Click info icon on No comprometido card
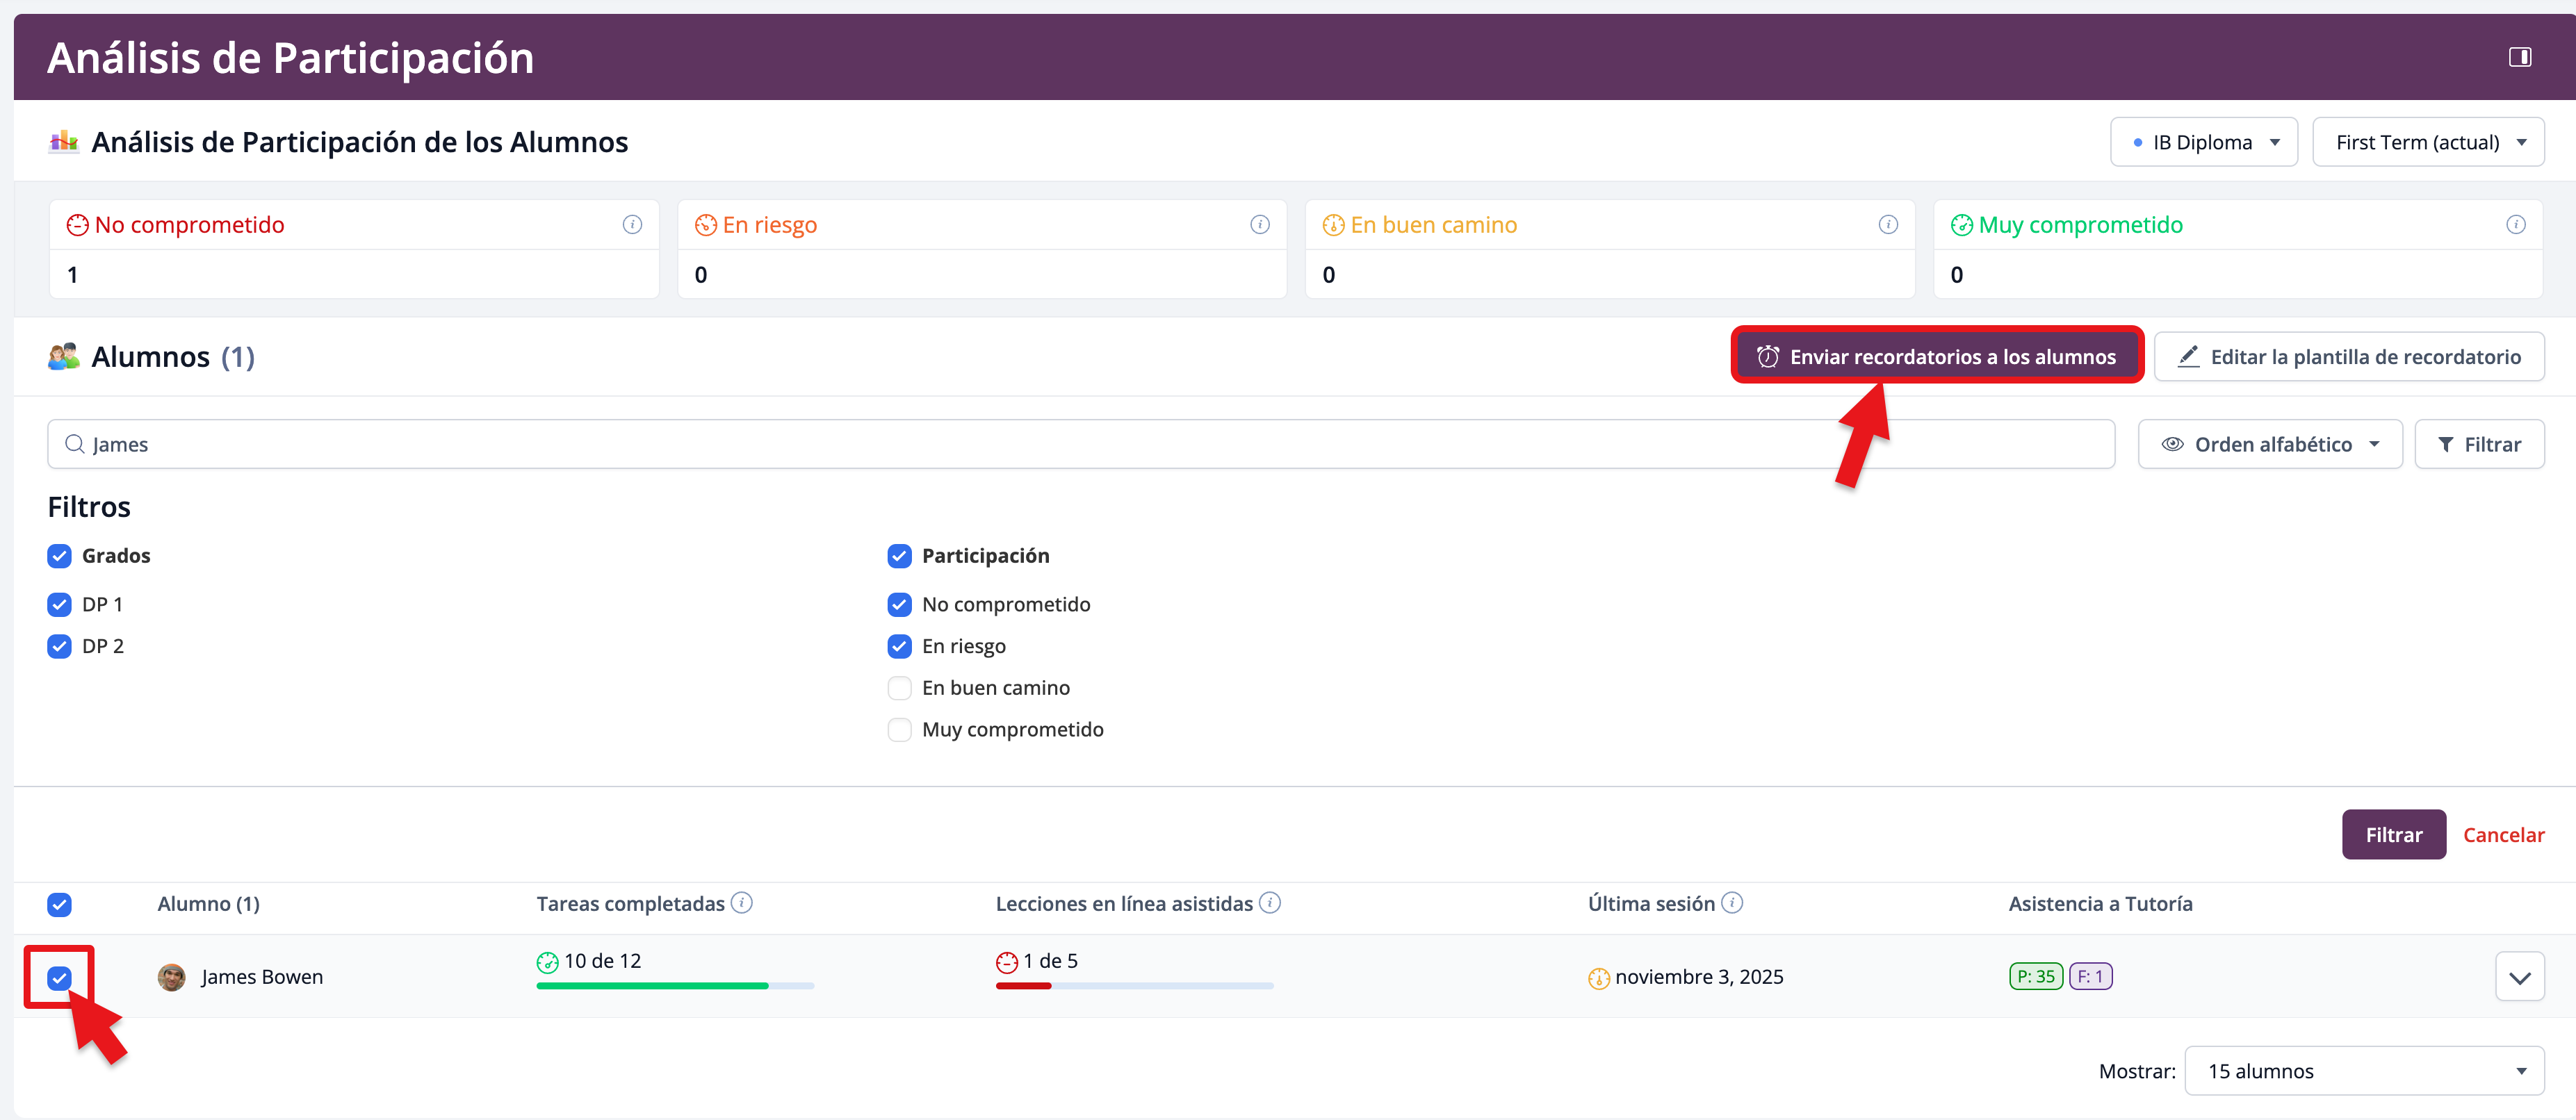 click(632, 224)
